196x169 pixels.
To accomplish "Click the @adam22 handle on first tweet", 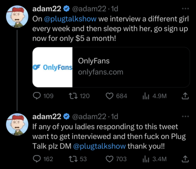I will (89, 9).
